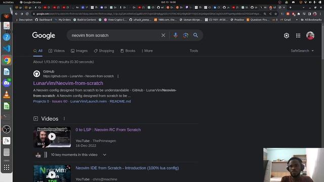
Task: Start voice search with the microphone icon
Action: tap(176, 35)
